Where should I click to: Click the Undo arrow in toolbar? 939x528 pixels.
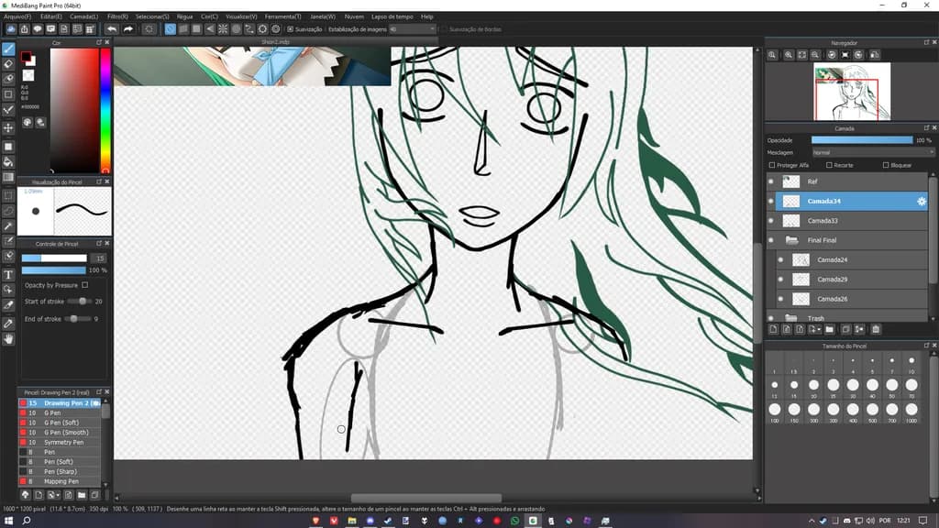pos(112,28)
